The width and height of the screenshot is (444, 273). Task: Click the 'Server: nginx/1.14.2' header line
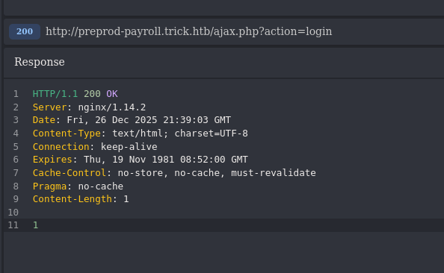click(89, 107)
